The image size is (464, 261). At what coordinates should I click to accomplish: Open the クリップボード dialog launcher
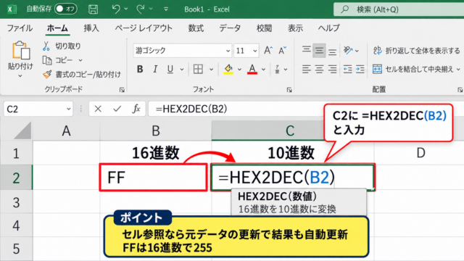(122, 90)
